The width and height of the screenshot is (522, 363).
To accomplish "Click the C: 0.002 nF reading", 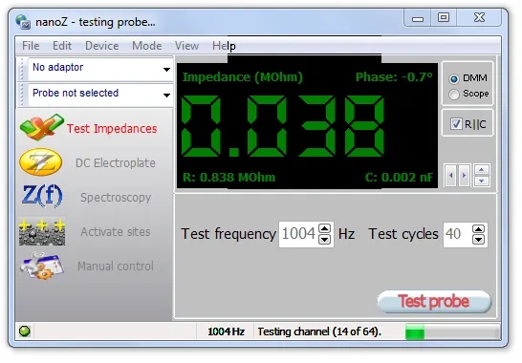I will (x=400, y=178).
